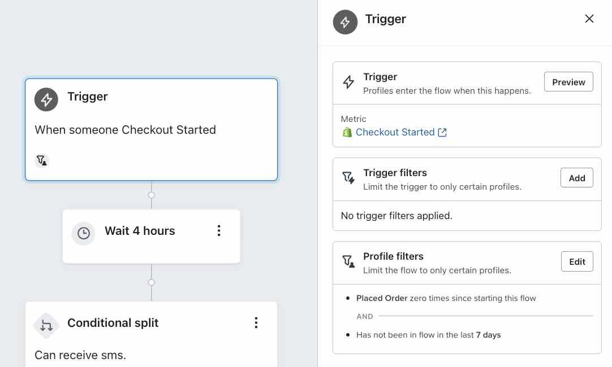
Task: Click the Placed Order filter condition
Action: (x=446, y=298)
